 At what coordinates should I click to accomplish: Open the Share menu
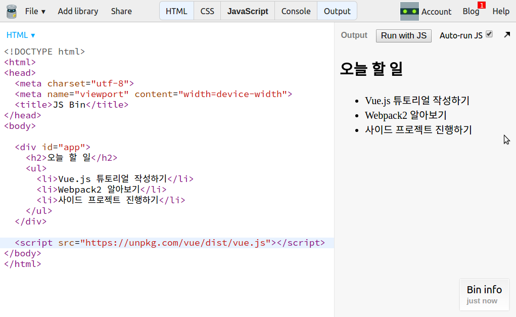121,11
